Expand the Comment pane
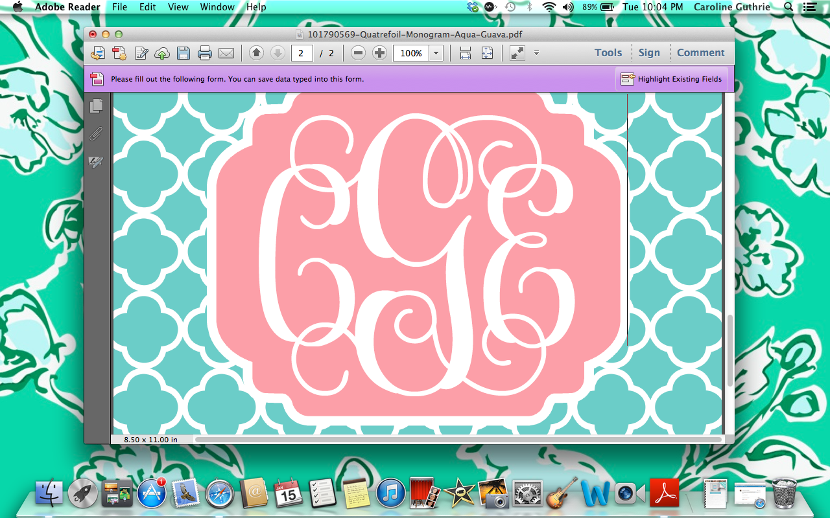 pyautogui.click(x=701, y=52)
